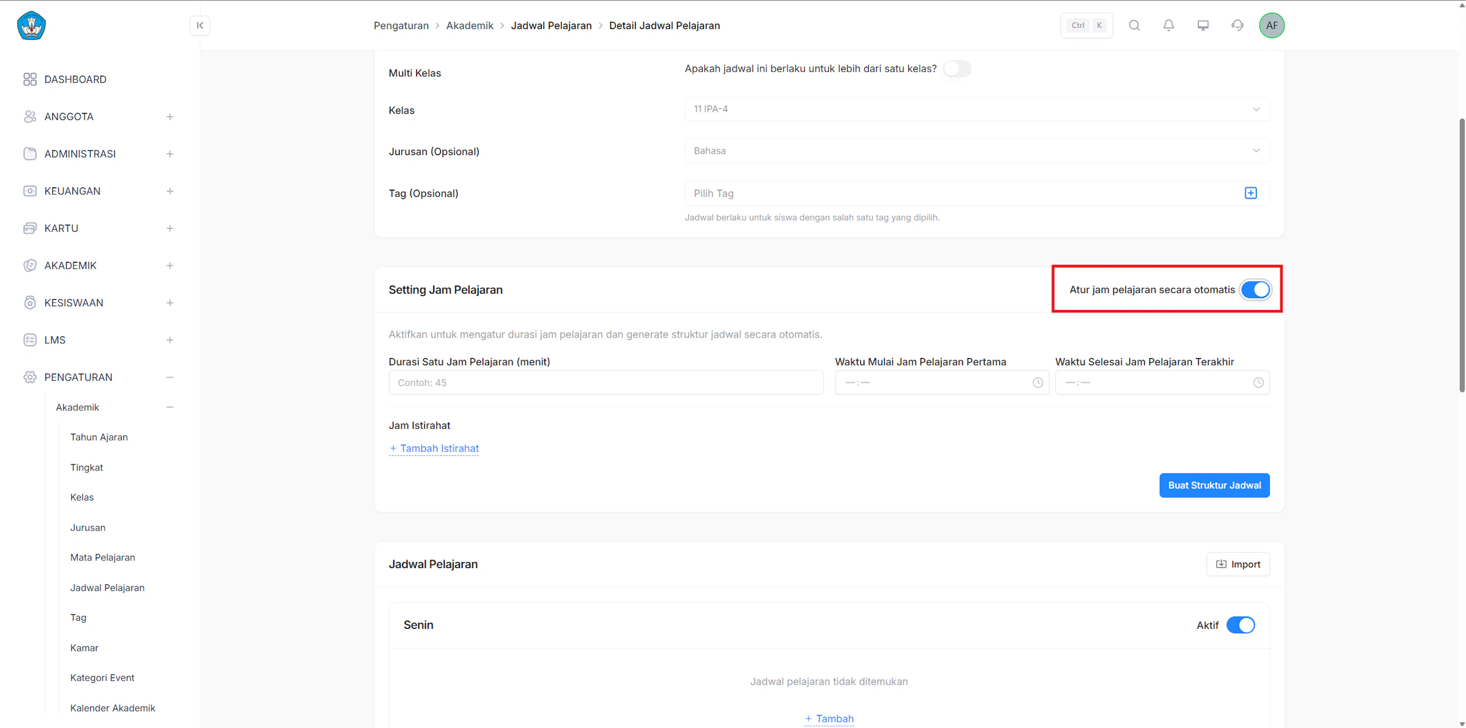Expand the KEUANGAN menu plus

point(170,191)
